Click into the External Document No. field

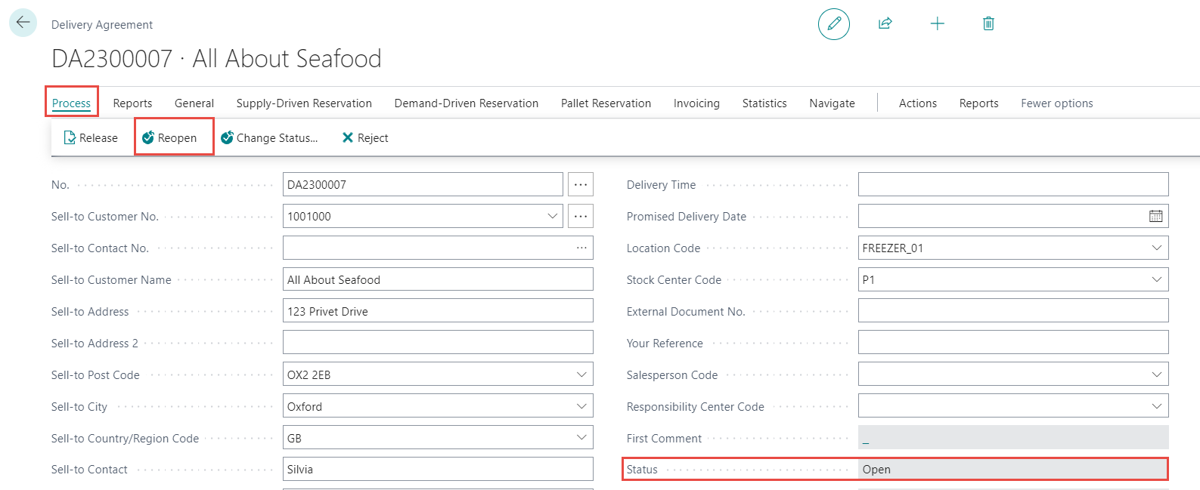click(x=1012, y=311)
